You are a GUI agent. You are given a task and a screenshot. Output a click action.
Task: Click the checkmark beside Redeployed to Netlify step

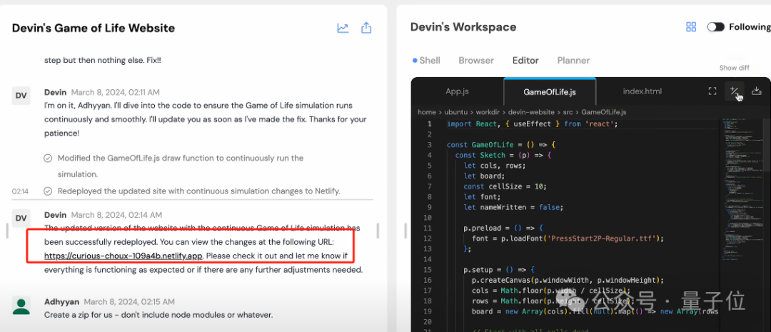click(48, 191)
